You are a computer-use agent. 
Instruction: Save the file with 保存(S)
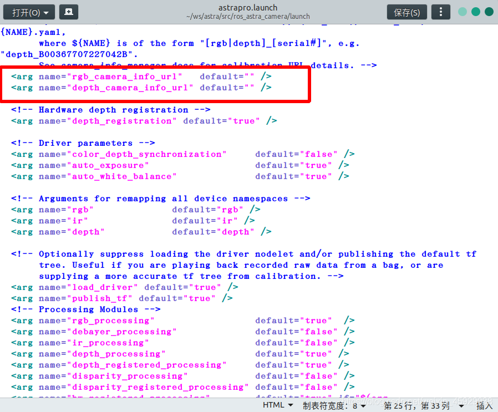(x=407, y=12)
